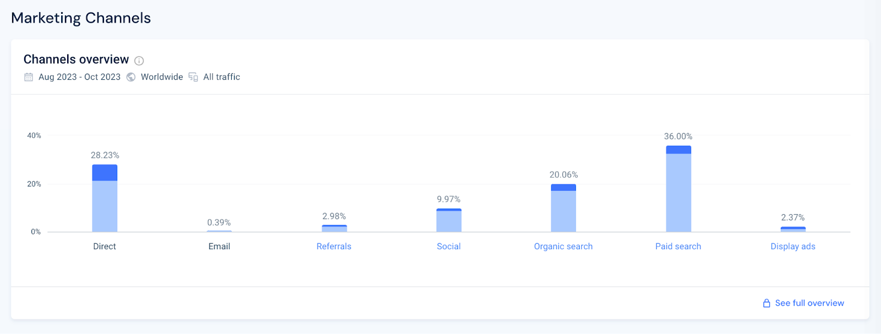Click the Display ads bar showing 2.37%

pos(793,229)
